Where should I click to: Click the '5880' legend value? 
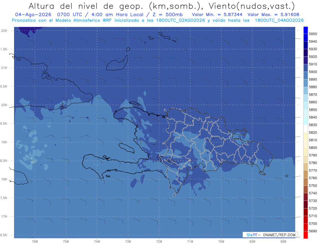point(313,87)
